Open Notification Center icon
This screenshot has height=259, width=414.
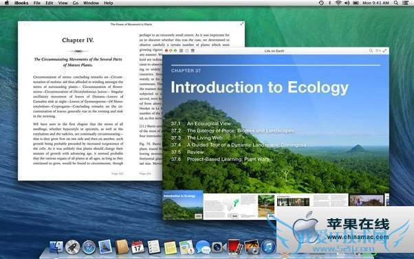[x=405, y=3]
